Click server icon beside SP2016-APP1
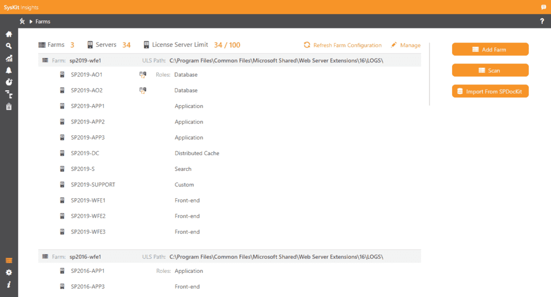 [x=62, y=271]
